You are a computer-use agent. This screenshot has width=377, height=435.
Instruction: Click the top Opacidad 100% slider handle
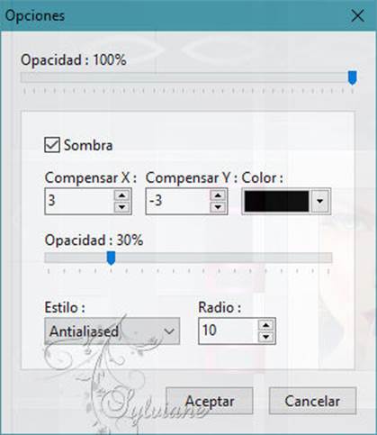pyautogui.click(x=352, y=77)
